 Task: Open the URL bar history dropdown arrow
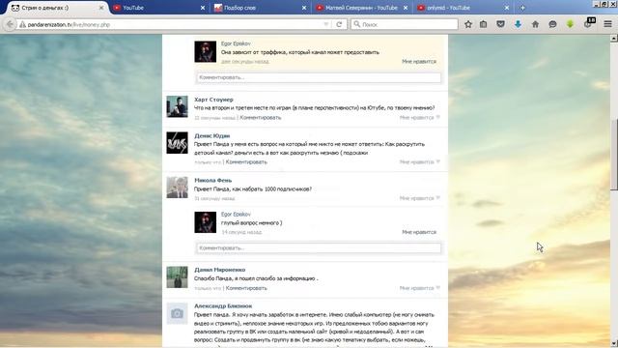[x=326, y=24]
